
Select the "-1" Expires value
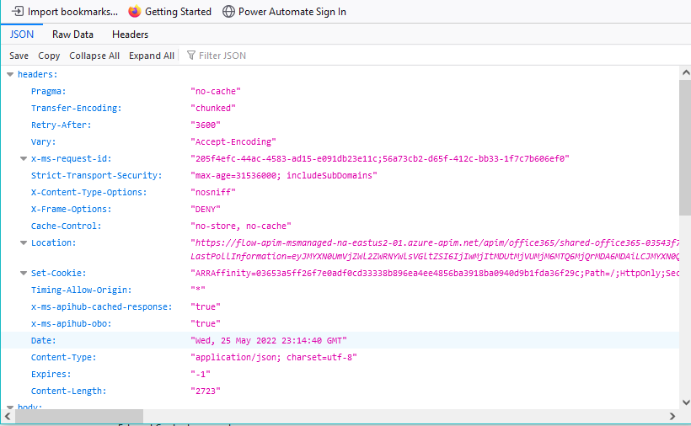pyautogui.click(x=201, y=374)
